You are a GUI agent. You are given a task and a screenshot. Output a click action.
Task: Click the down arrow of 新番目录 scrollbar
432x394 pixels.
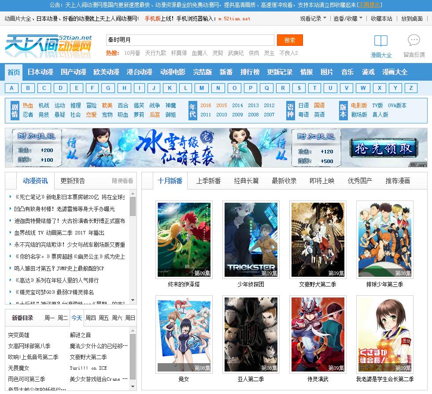[133, 386]
